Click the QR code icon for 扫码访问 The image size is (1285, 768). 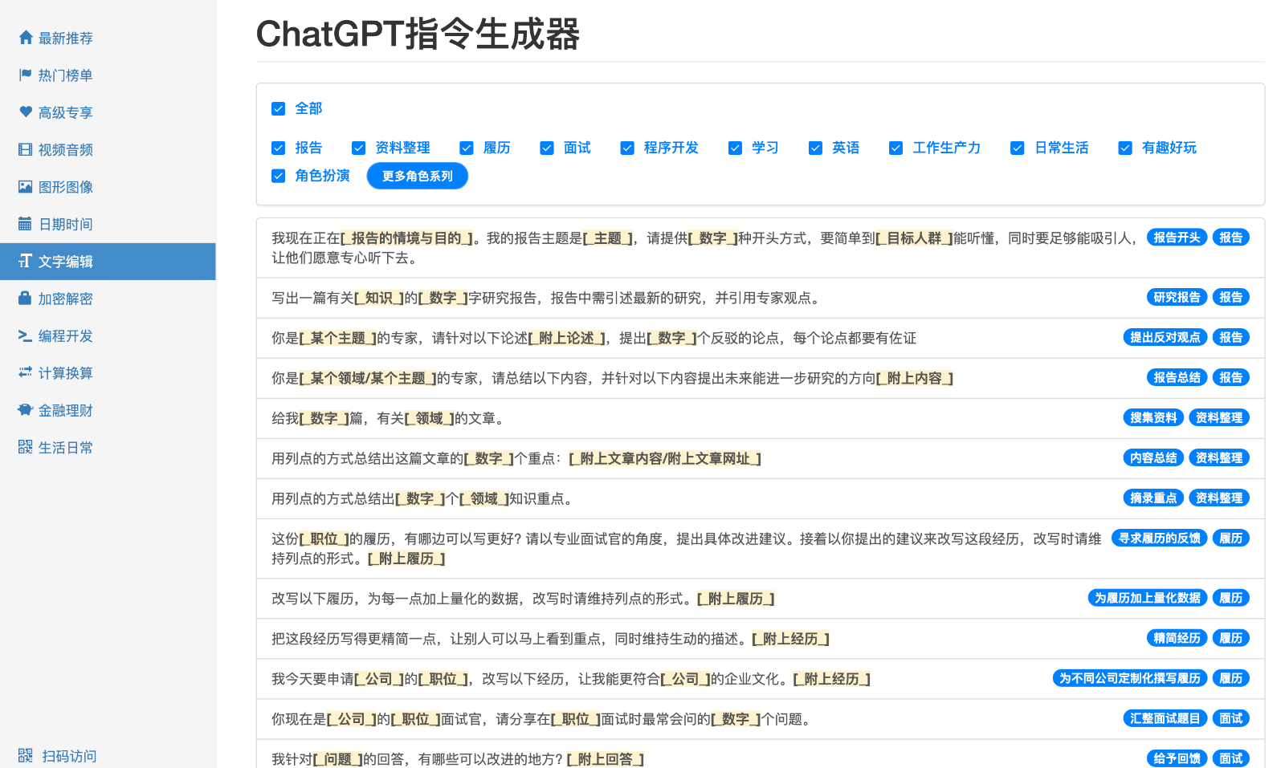[25, 755]
